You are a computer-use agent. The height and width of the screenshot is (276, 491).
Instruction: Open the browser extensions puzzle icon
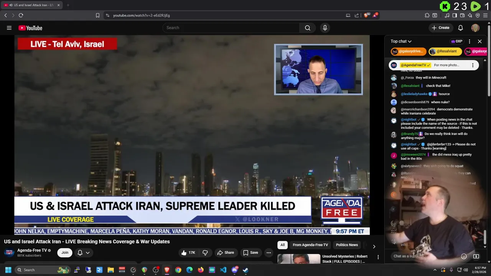(x=427, y=15)
